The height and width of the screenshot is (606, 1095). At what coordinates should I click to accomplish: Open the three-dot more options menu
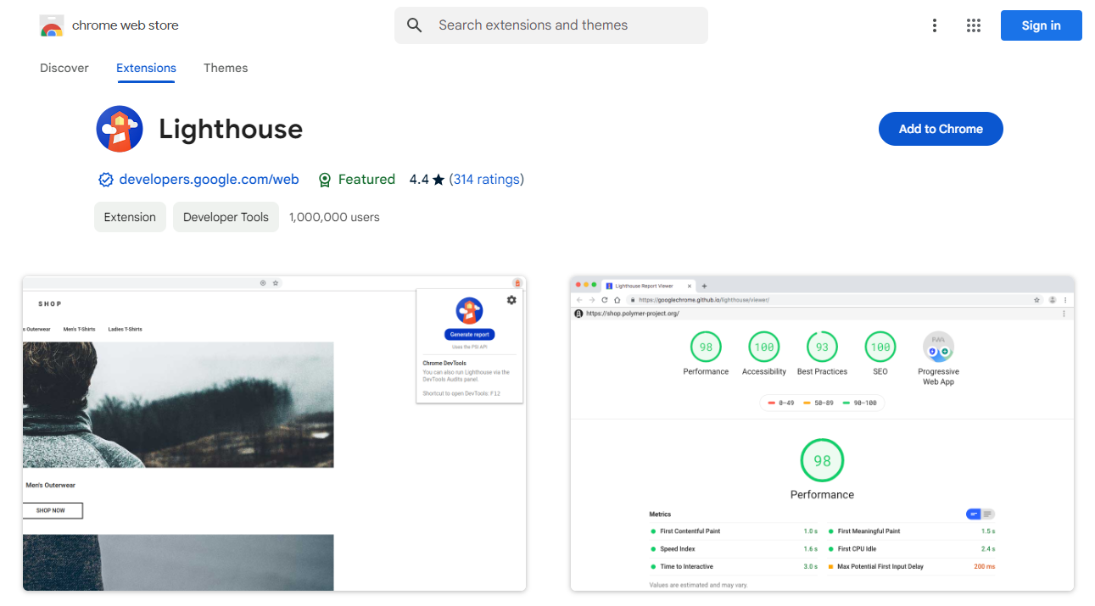coord(935,25)
